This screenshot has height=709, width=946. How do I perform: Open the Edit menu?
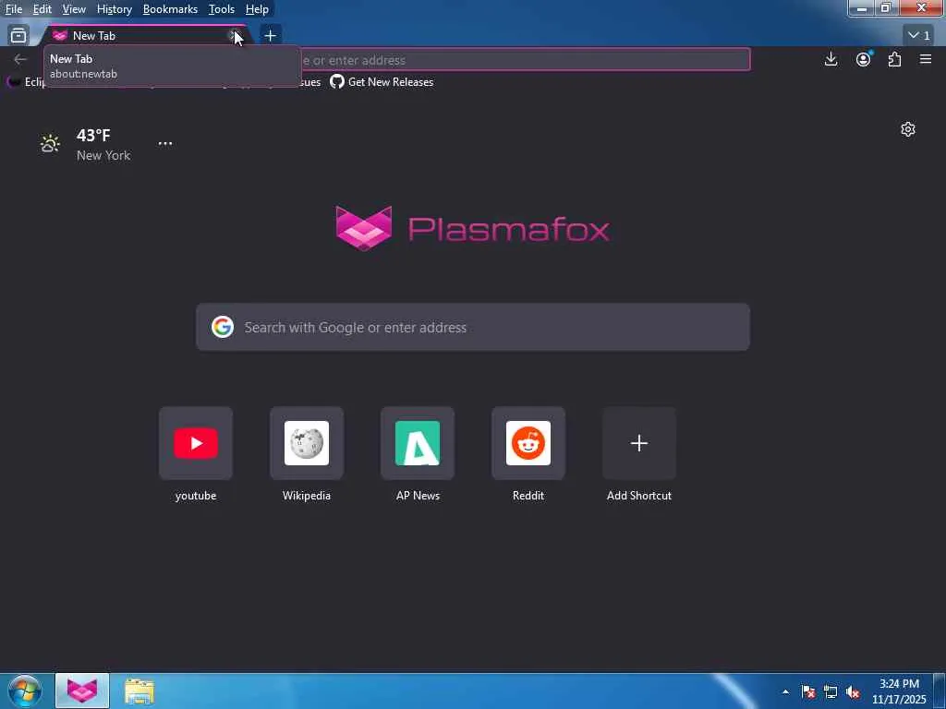(x=42, y=9)
